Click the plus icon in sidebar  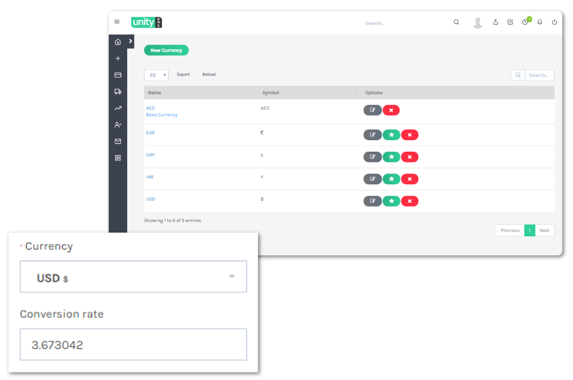[118, 58]
